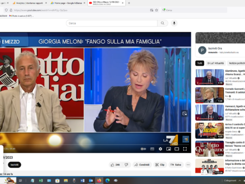The width and height of the screenshot is (245, 184).
Task: Toggle subtitles button in player controls
Action: (152, 149)
